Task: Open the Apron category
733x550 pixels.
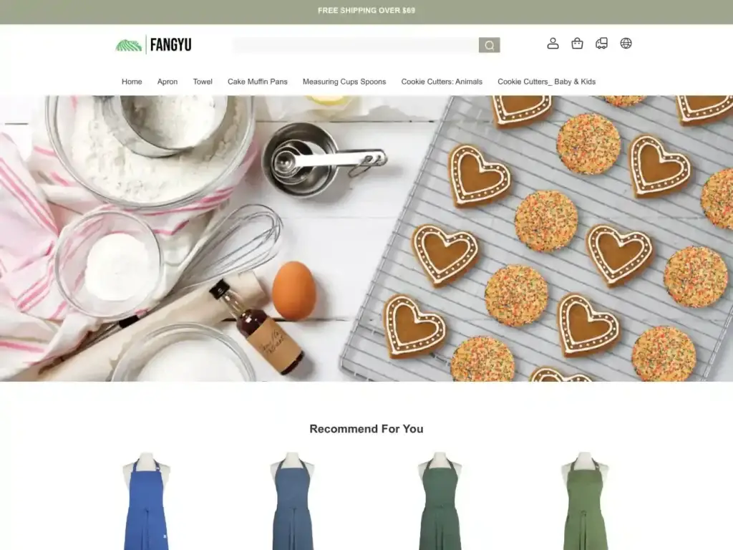Action: [x=168, y=82]
